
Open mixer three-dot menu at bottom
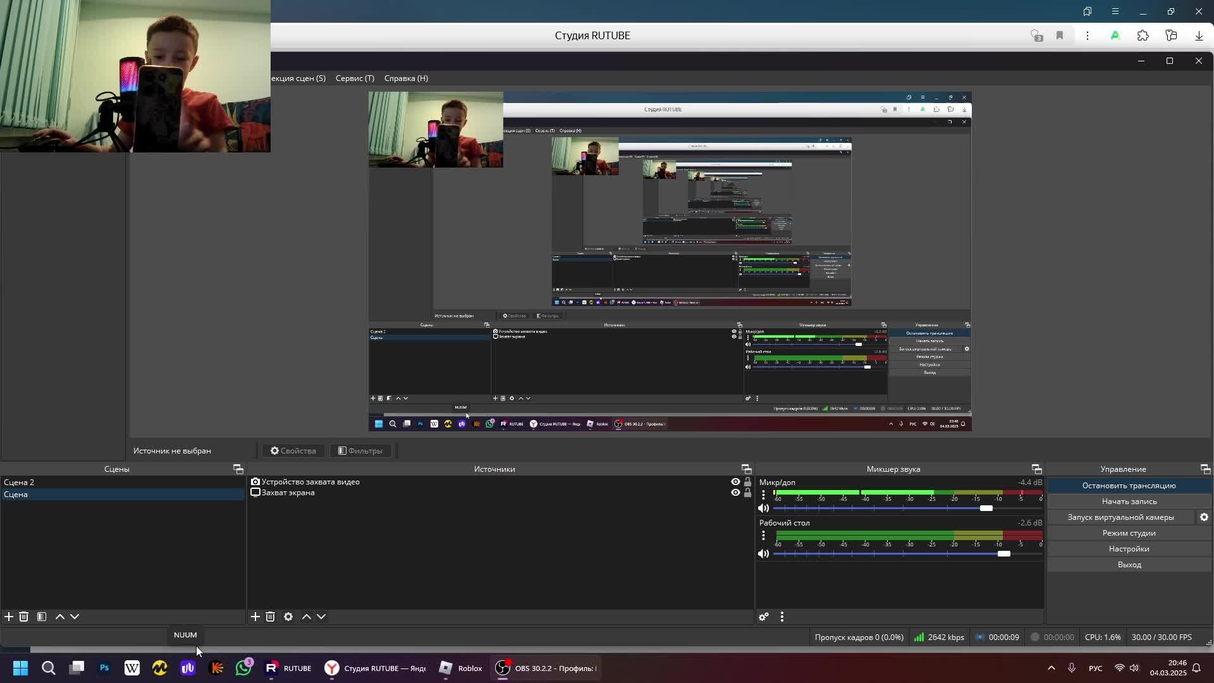point(782,617)
